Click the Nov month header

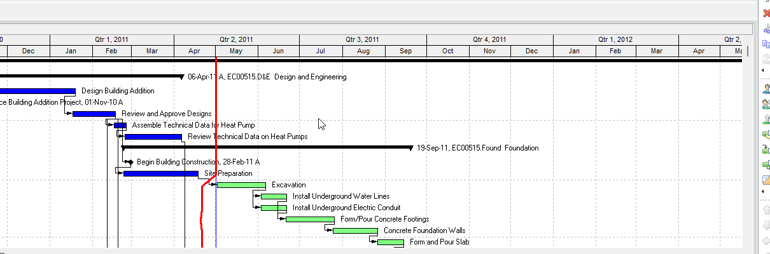489,51
